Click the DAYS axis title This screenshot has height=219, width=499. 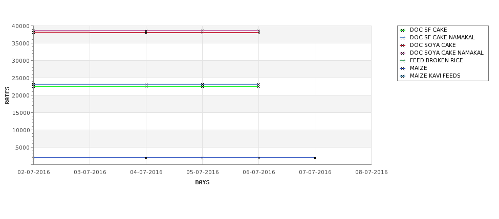tap(202, 182)
